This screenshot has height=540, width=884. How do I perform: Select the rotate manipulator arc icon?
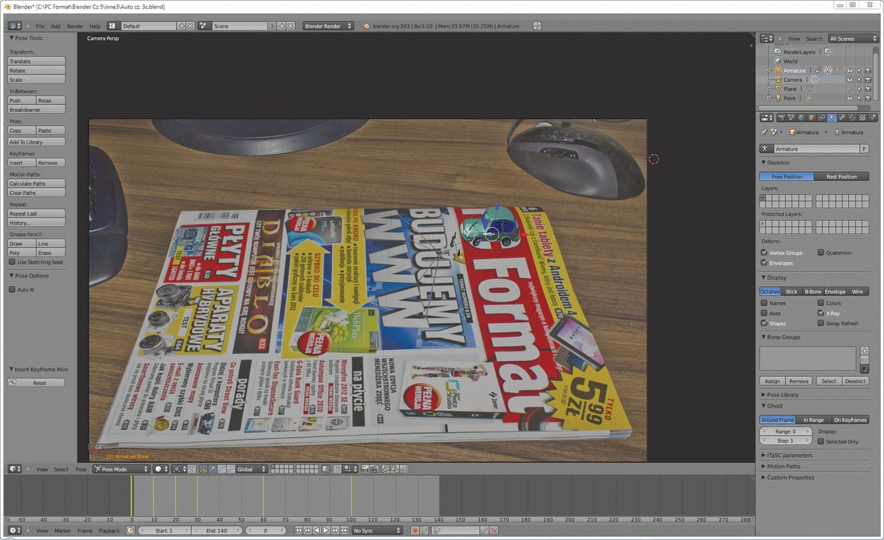point(221,469)
